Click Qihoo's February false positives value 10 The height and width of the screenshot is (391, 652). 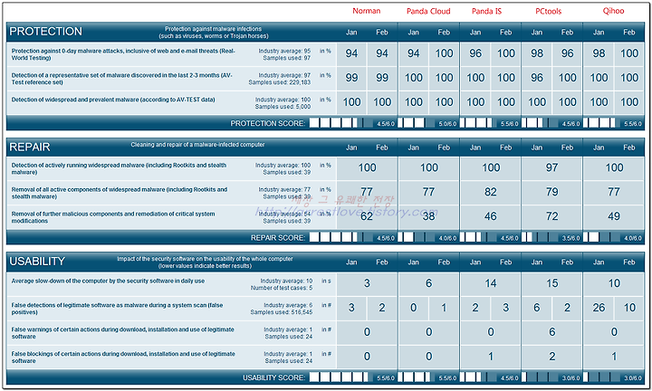tap(629, 308)
